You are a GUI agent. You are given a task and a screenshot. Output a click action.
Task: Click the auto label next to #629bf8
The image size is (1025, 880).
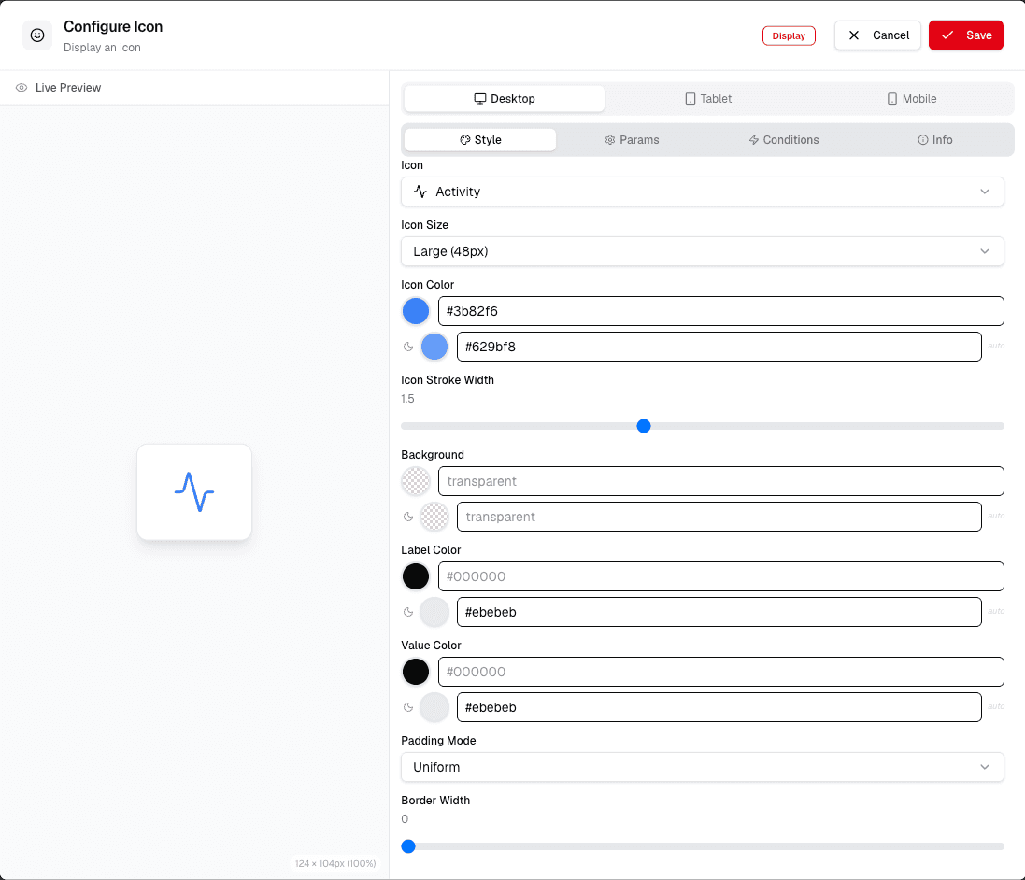996,346
